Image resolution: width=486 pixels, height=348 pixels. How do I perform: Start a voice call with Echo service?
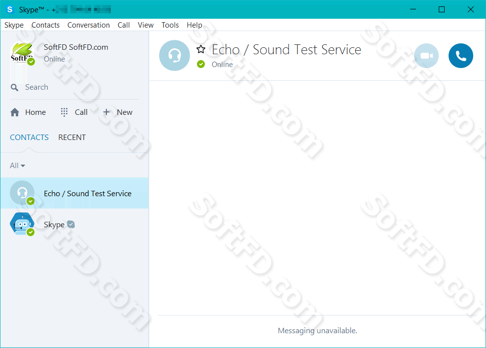coord(460,56)
